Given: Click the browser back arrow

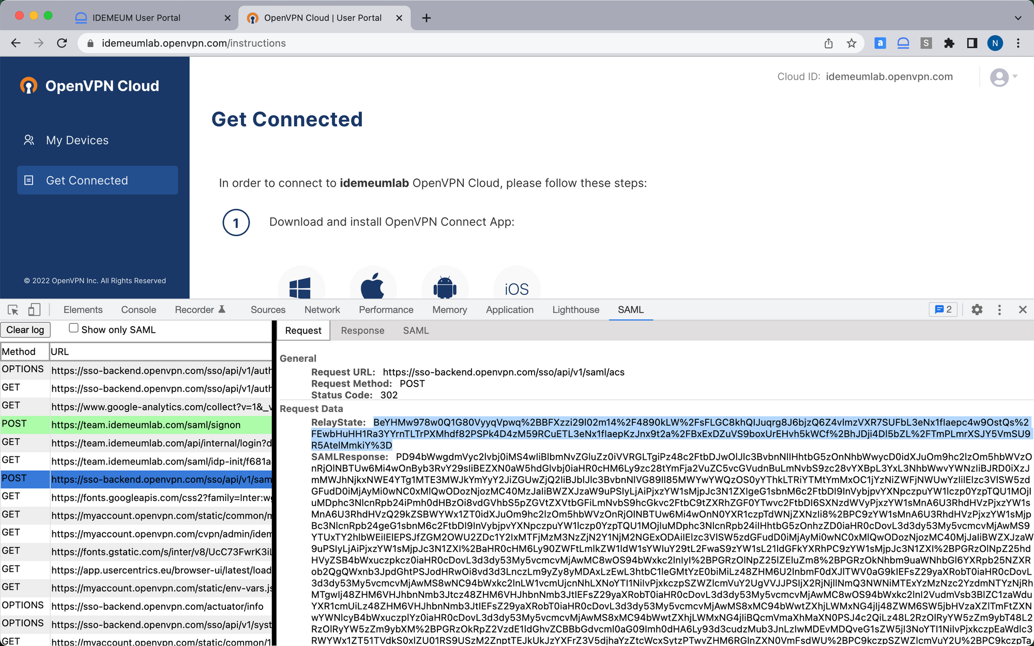Looking at the screenshot, I should tap(16, 43).
